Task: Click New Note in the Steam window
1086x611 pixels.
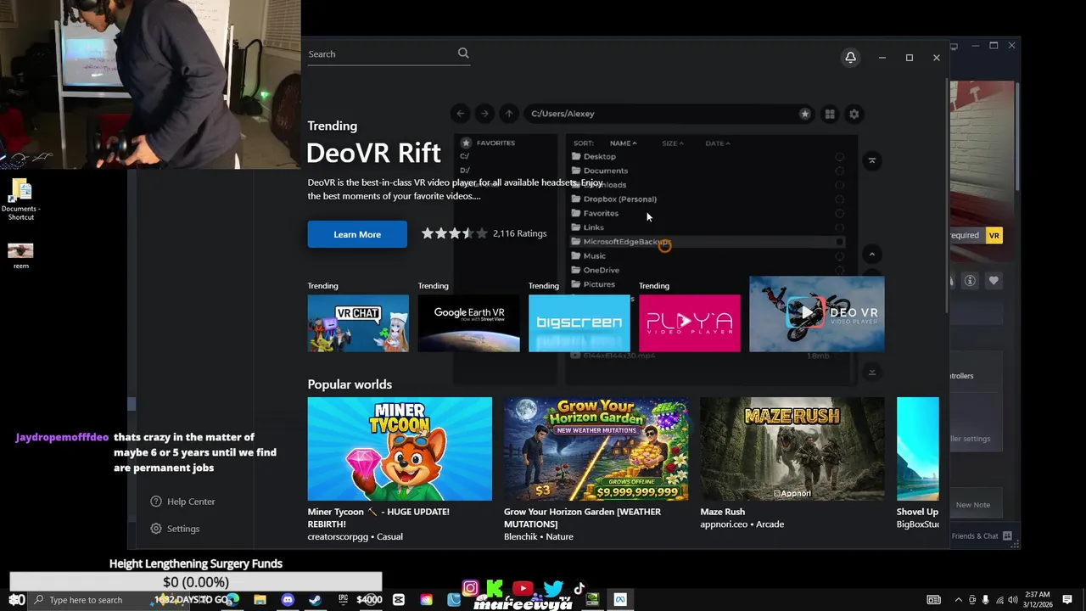Action: [x=972, y=505]
